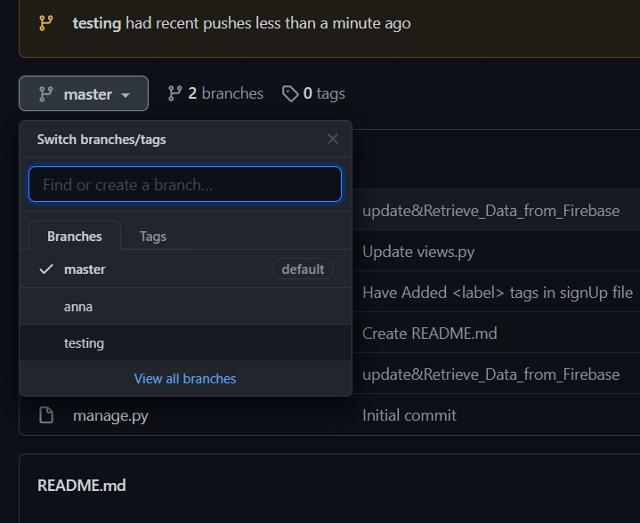Screen dimensions: 640x523
Task: Click the branch icon next to 2 branches
Action: [175, 93]
